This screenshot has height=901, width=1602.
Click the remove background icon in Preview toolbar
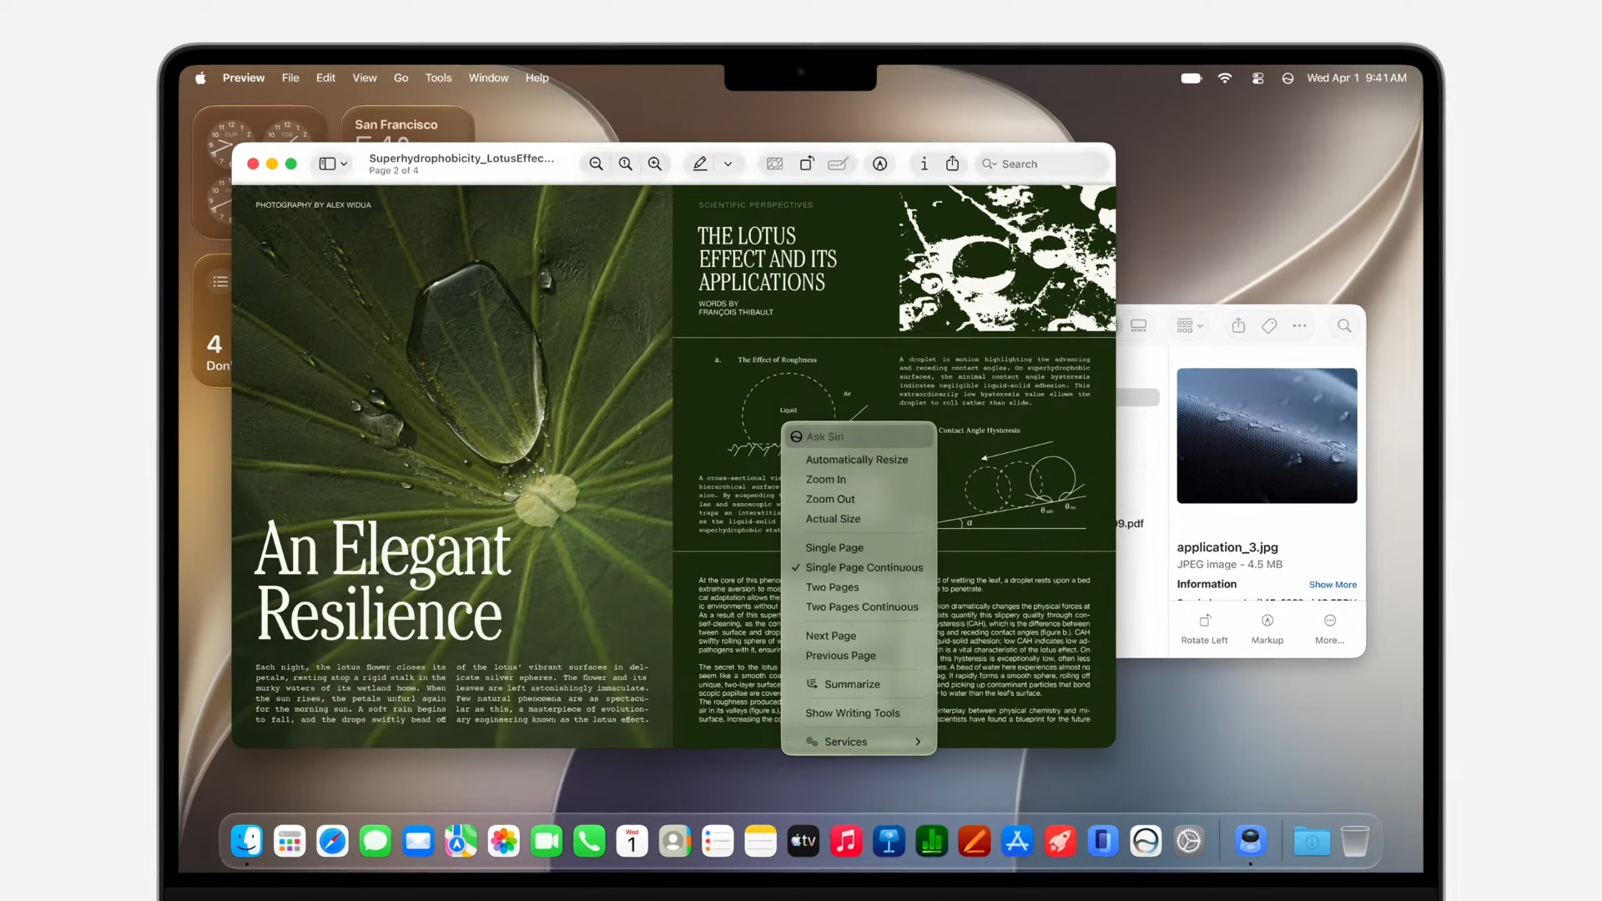775,164
